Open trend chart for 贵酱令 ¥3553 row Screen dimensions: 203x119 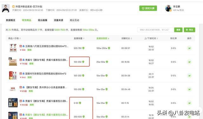[x=189, y=103]
